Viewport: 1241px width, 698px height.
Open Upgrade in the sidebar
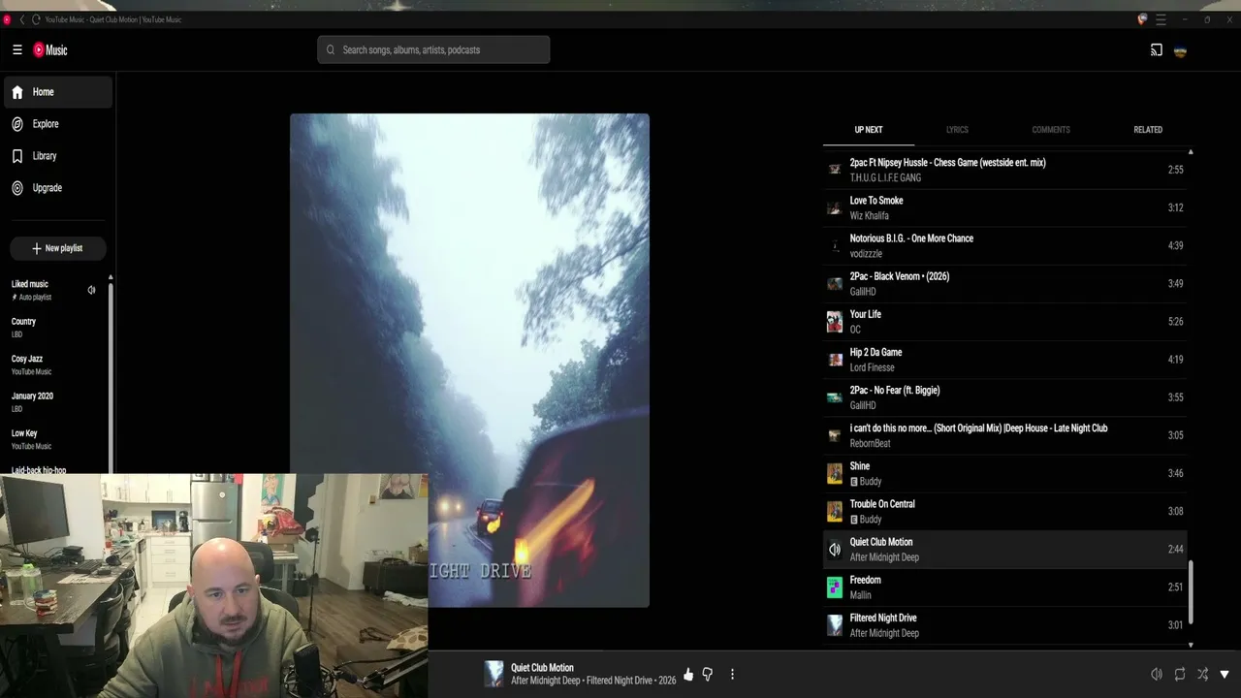(56, 188)
